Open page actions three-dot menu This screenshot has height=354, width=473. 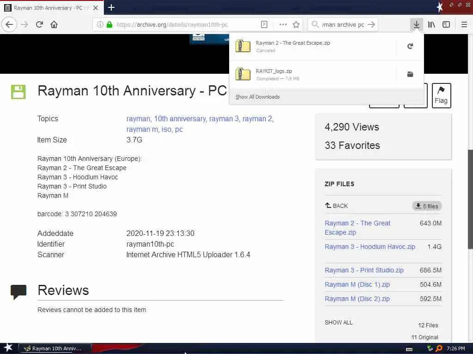point(283,24)
